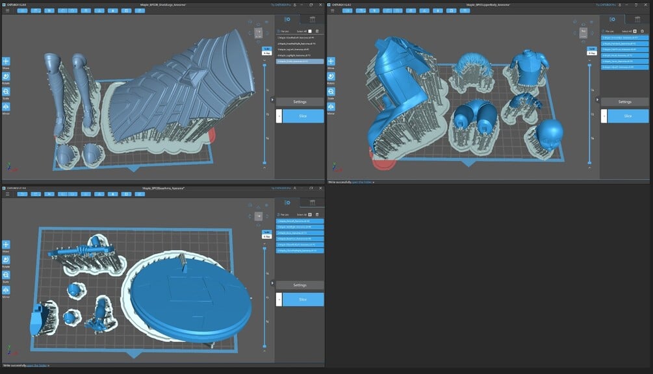The height and width of the screenshot is (374, 653).
Task: Open the Settings button in BaseArms window
Action: pyautogui.click(x=300, y=285)
